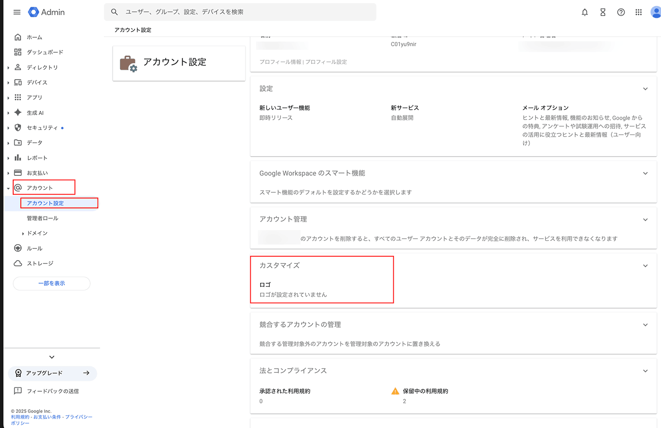Expand the 設定 section chevron

click(645, 89)
